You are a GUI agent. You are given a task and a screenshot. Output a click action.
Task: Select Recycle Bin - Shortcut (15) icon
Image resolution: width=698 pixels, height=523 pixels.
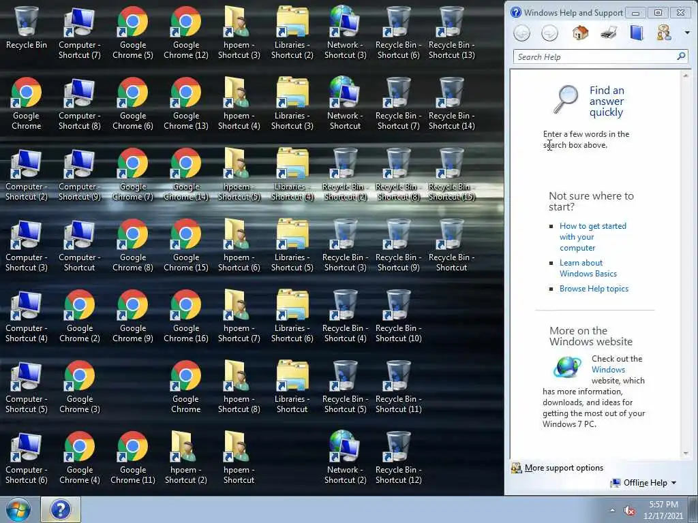pyautogui.click(x=451, y=174)
